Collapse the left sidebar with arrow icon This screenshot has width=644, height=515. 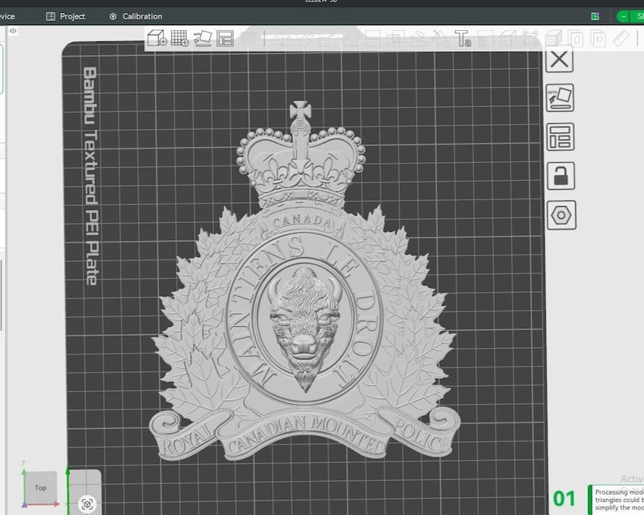coord(13,31)
